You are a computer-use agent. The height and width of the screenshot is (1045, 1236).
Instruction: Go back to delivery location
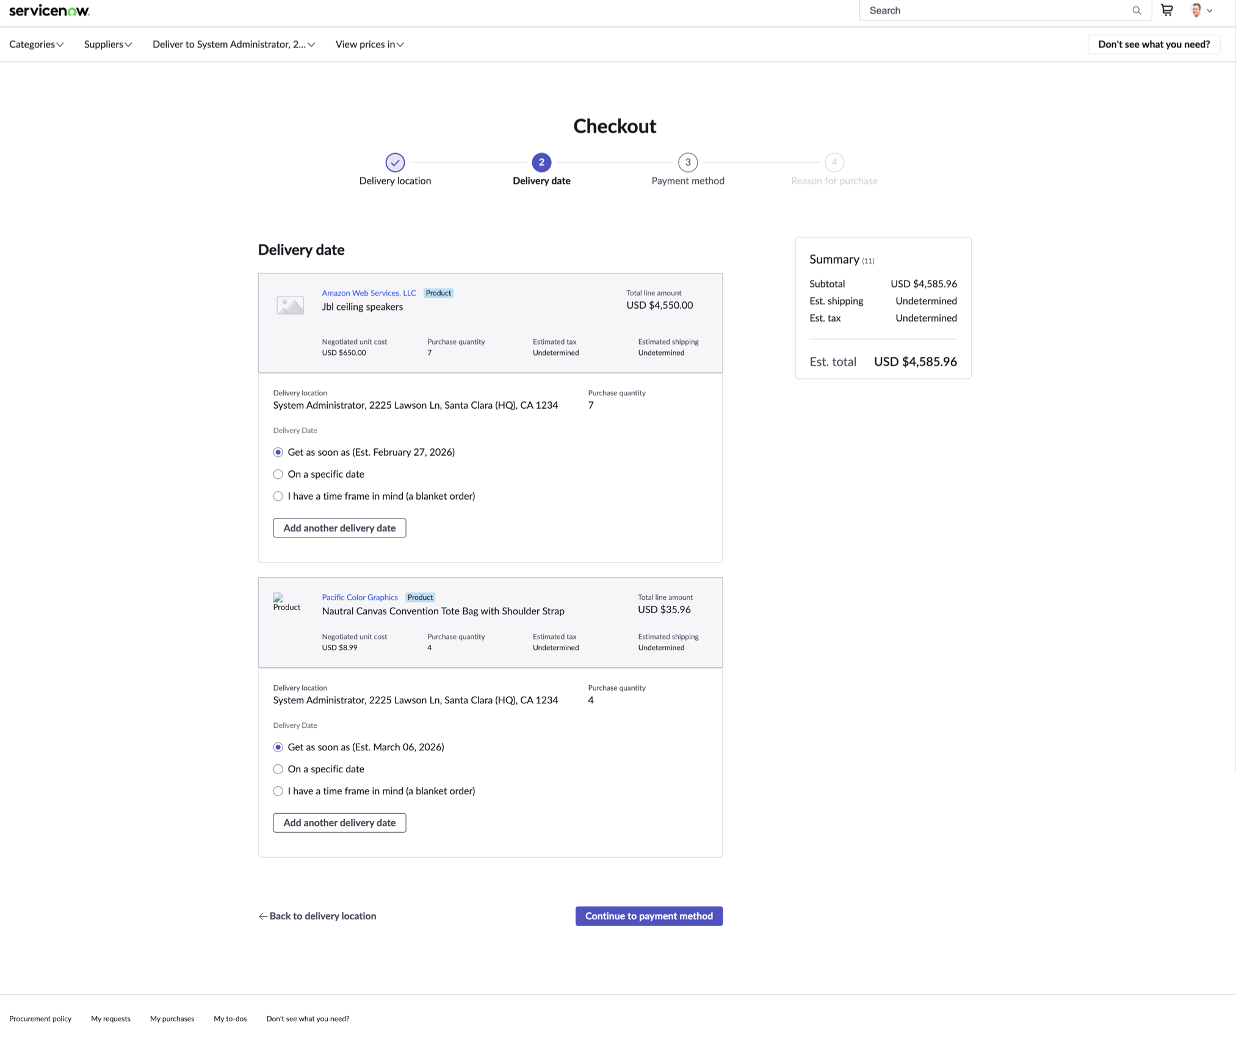[317, 916]
